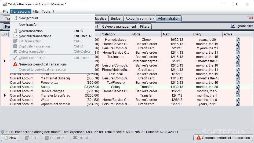Click the Tax/Income category cell

click(x=116, y=57)
